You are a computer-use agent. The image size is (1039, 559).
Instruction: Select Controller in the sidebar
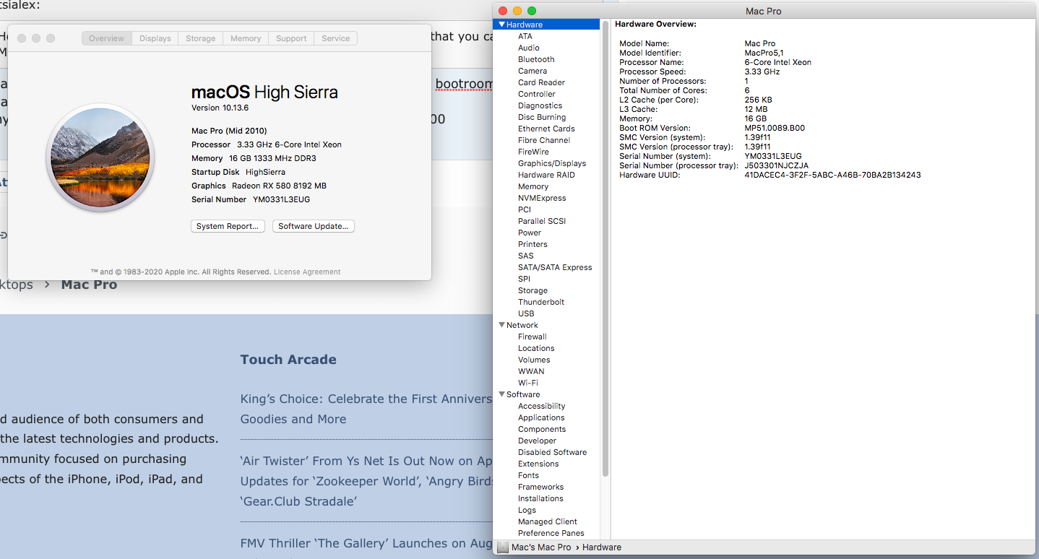537,94
